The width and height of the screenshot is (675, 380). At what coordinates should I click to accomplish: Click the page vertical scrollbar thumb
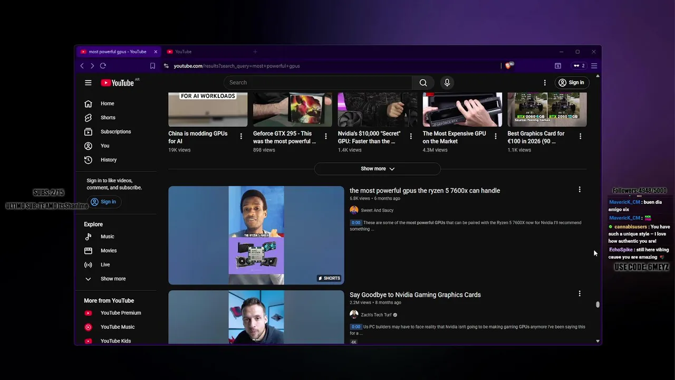pyautogui.click(x=597, y=305)
